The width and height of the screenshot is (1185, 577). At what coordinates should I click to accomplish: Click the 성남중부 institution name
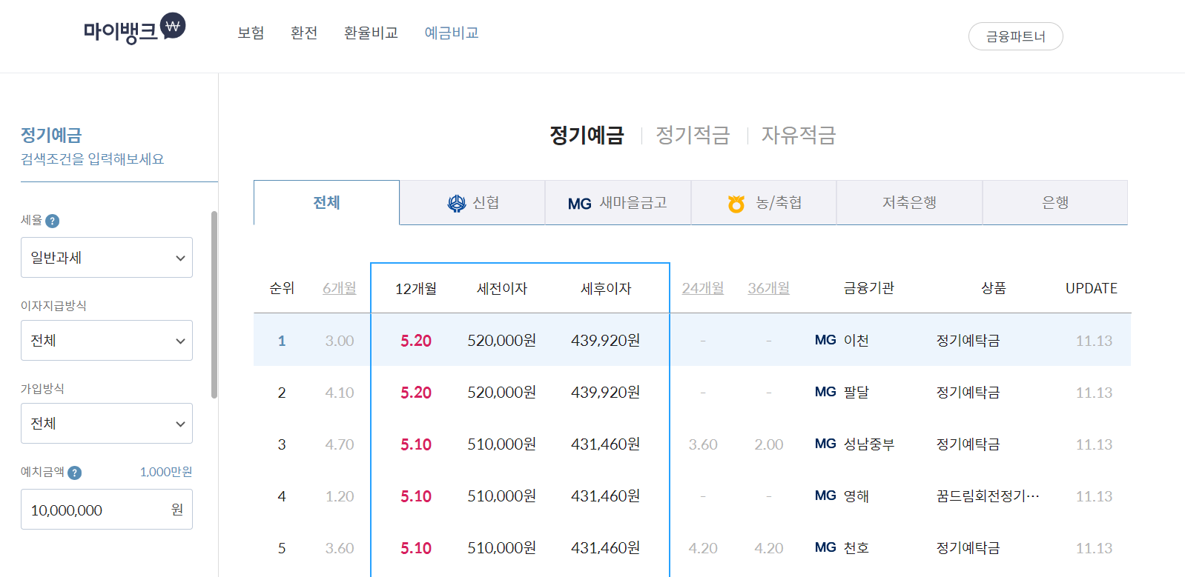(869, 444)
